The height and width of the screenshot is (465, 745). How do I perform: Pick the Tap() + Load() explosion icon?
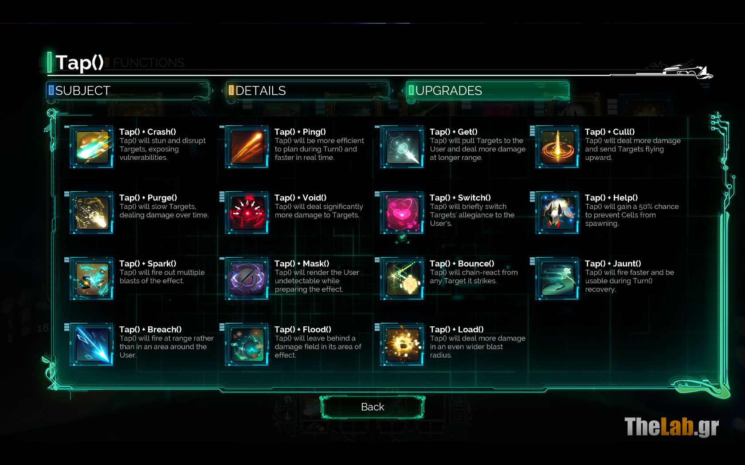402,345
